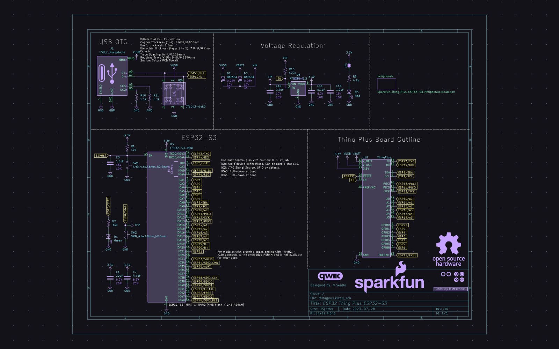Select resistor R7 330 symbol

[108, 223]
